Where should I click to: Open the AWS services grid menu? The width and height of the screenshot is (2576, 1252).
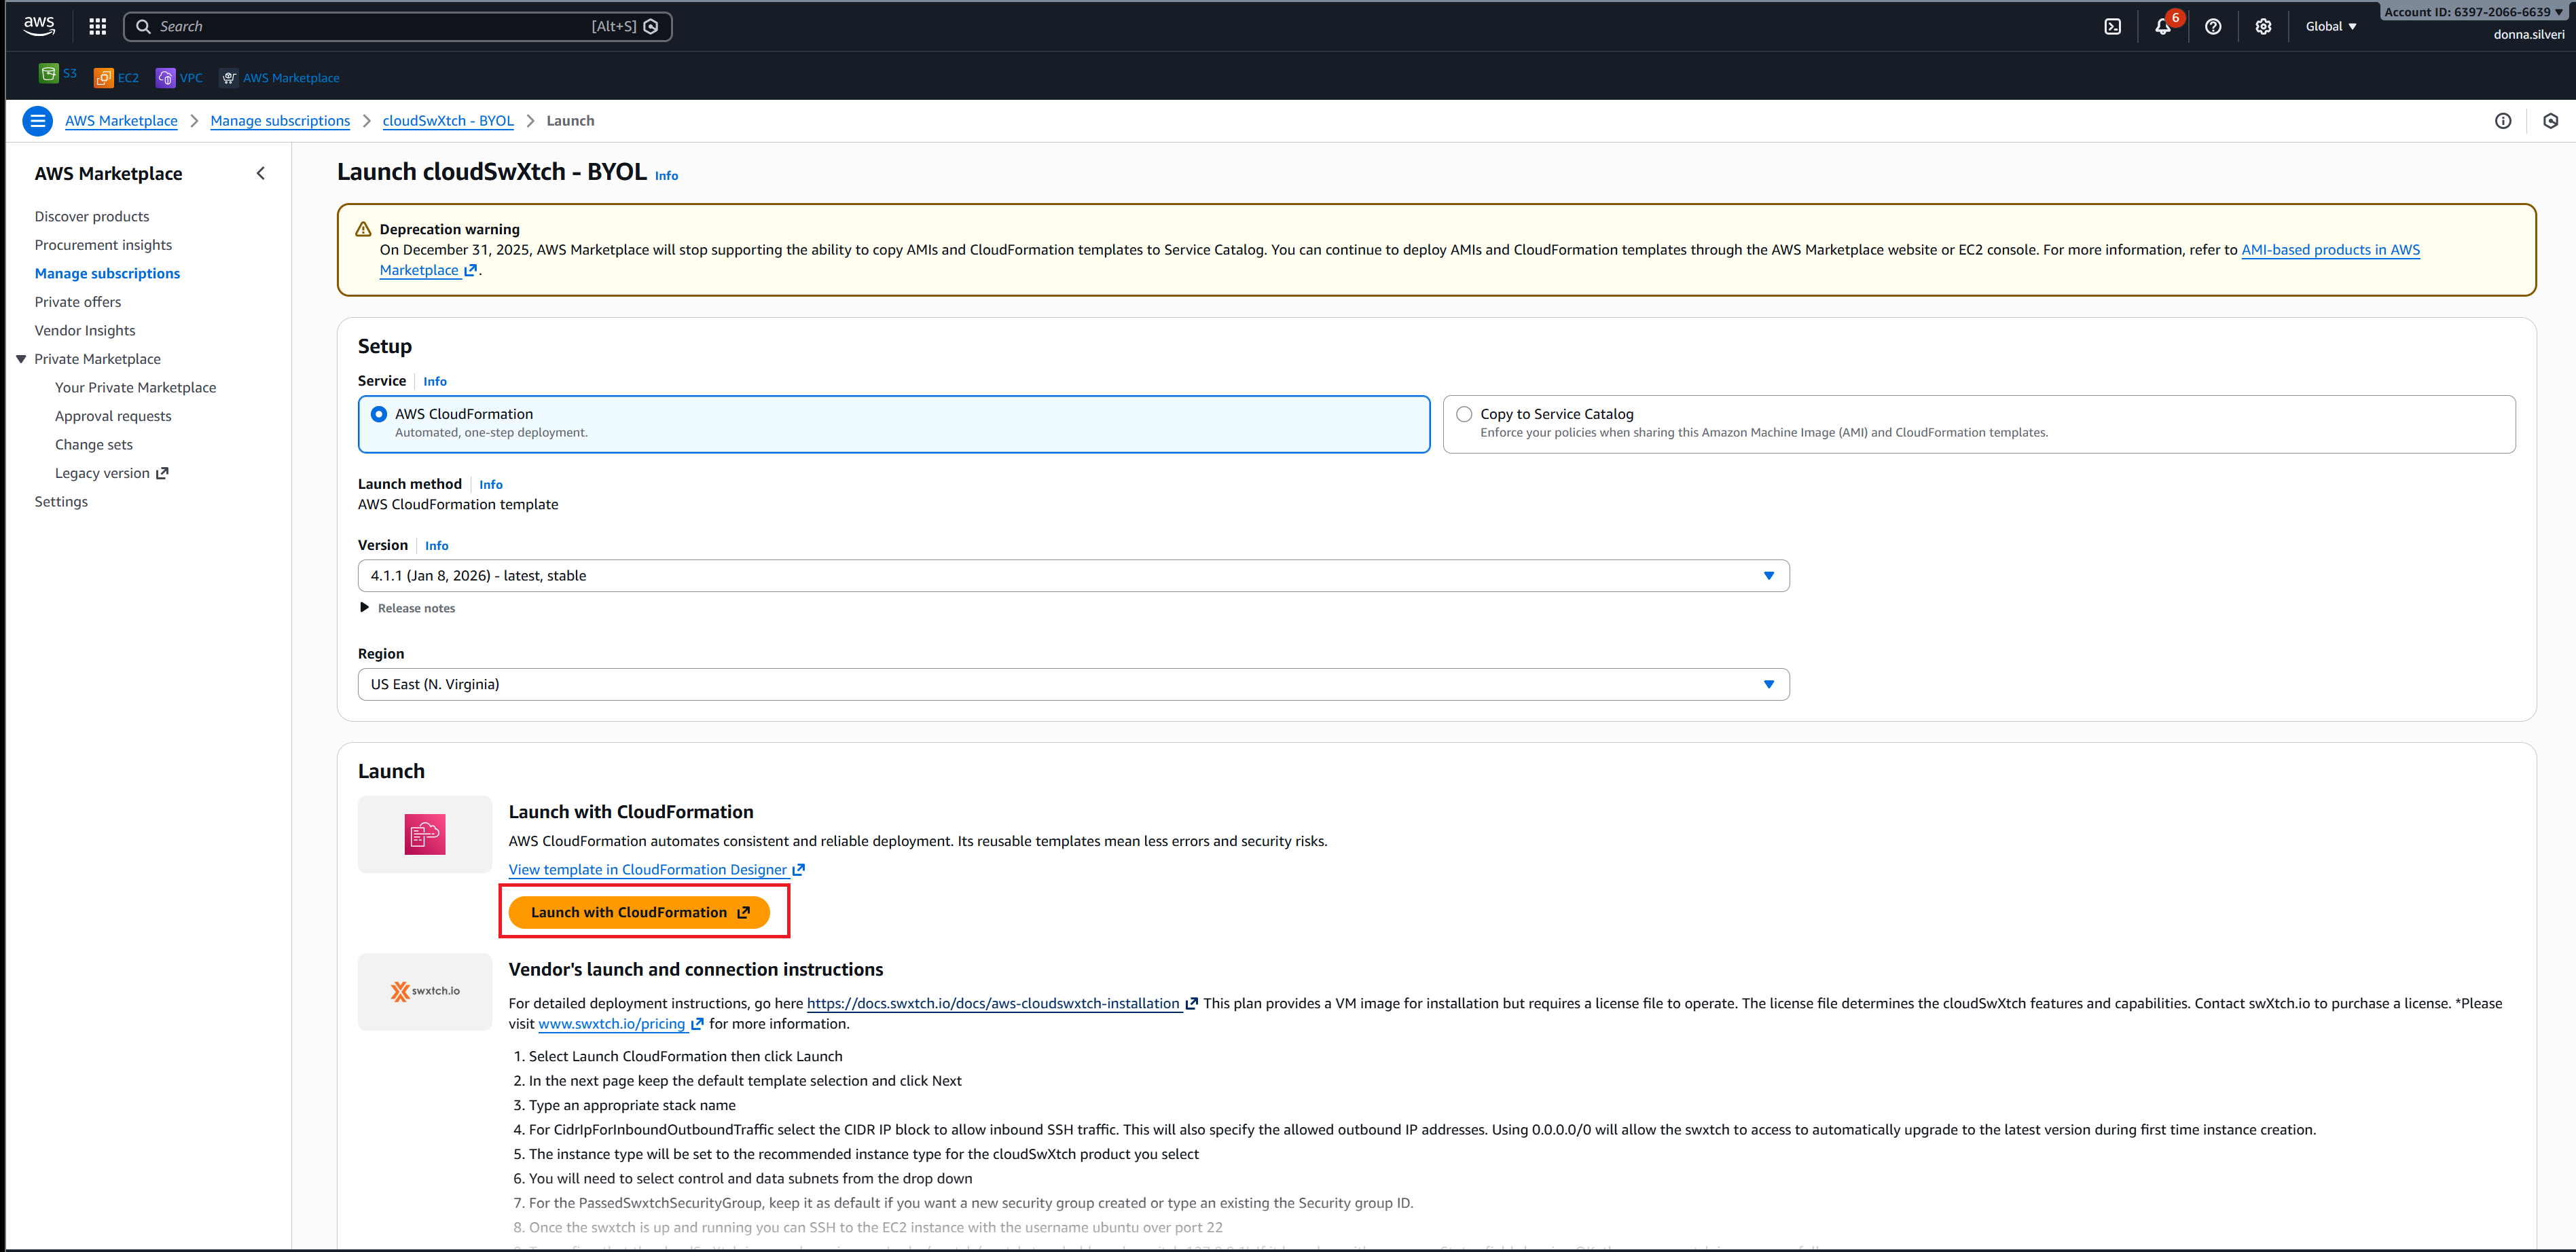[x=97, y=27]
